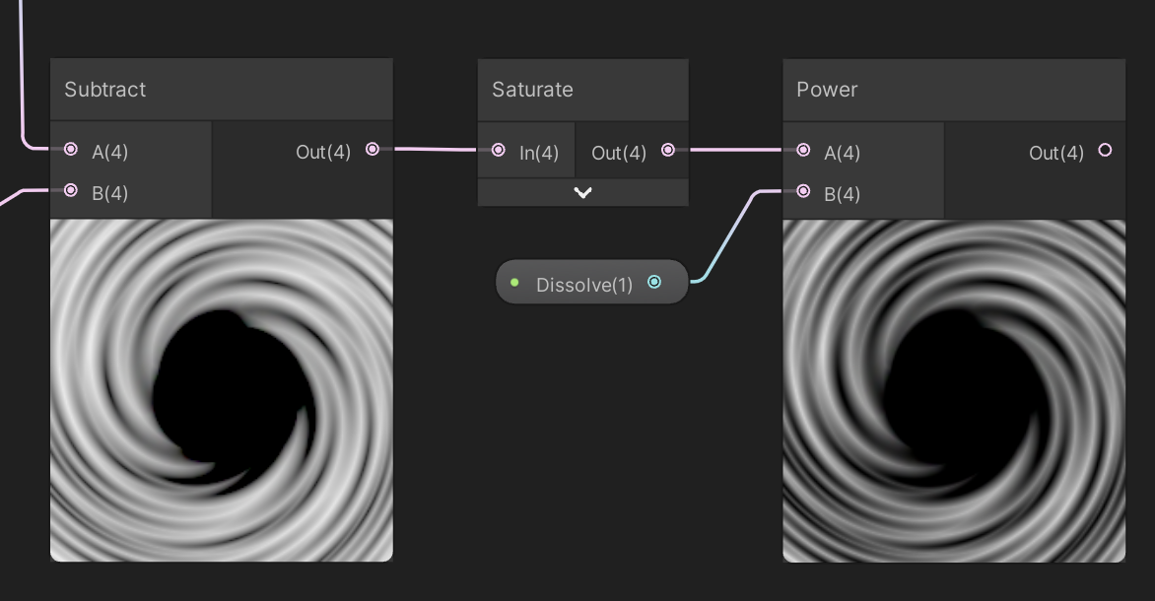
Task: Click the Power node A(4) input port
Action: (x=803, y=151)
